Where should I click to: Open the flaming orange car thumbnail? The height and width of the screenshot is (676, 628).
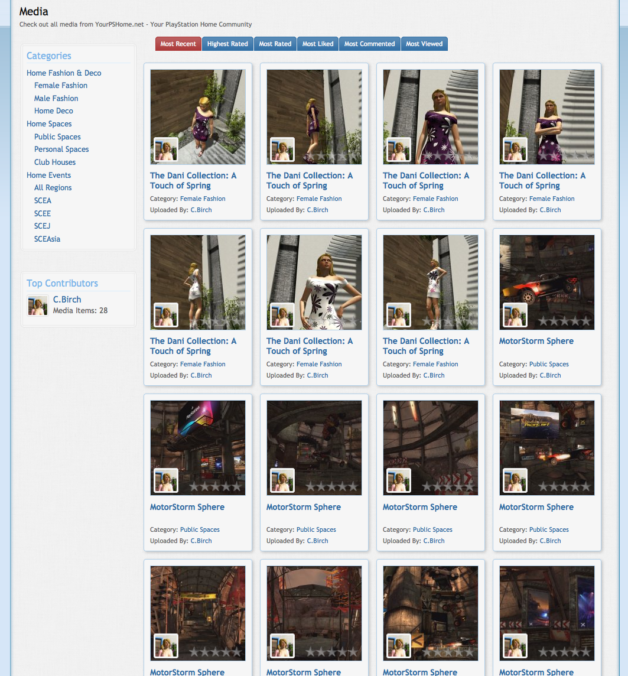(547, 282)
